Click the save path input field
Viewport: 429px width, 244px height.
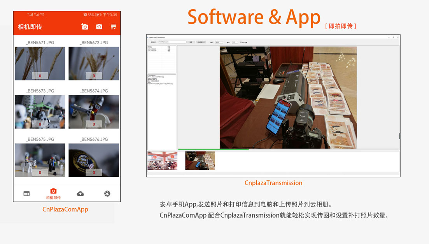click(x=172, y=42)
